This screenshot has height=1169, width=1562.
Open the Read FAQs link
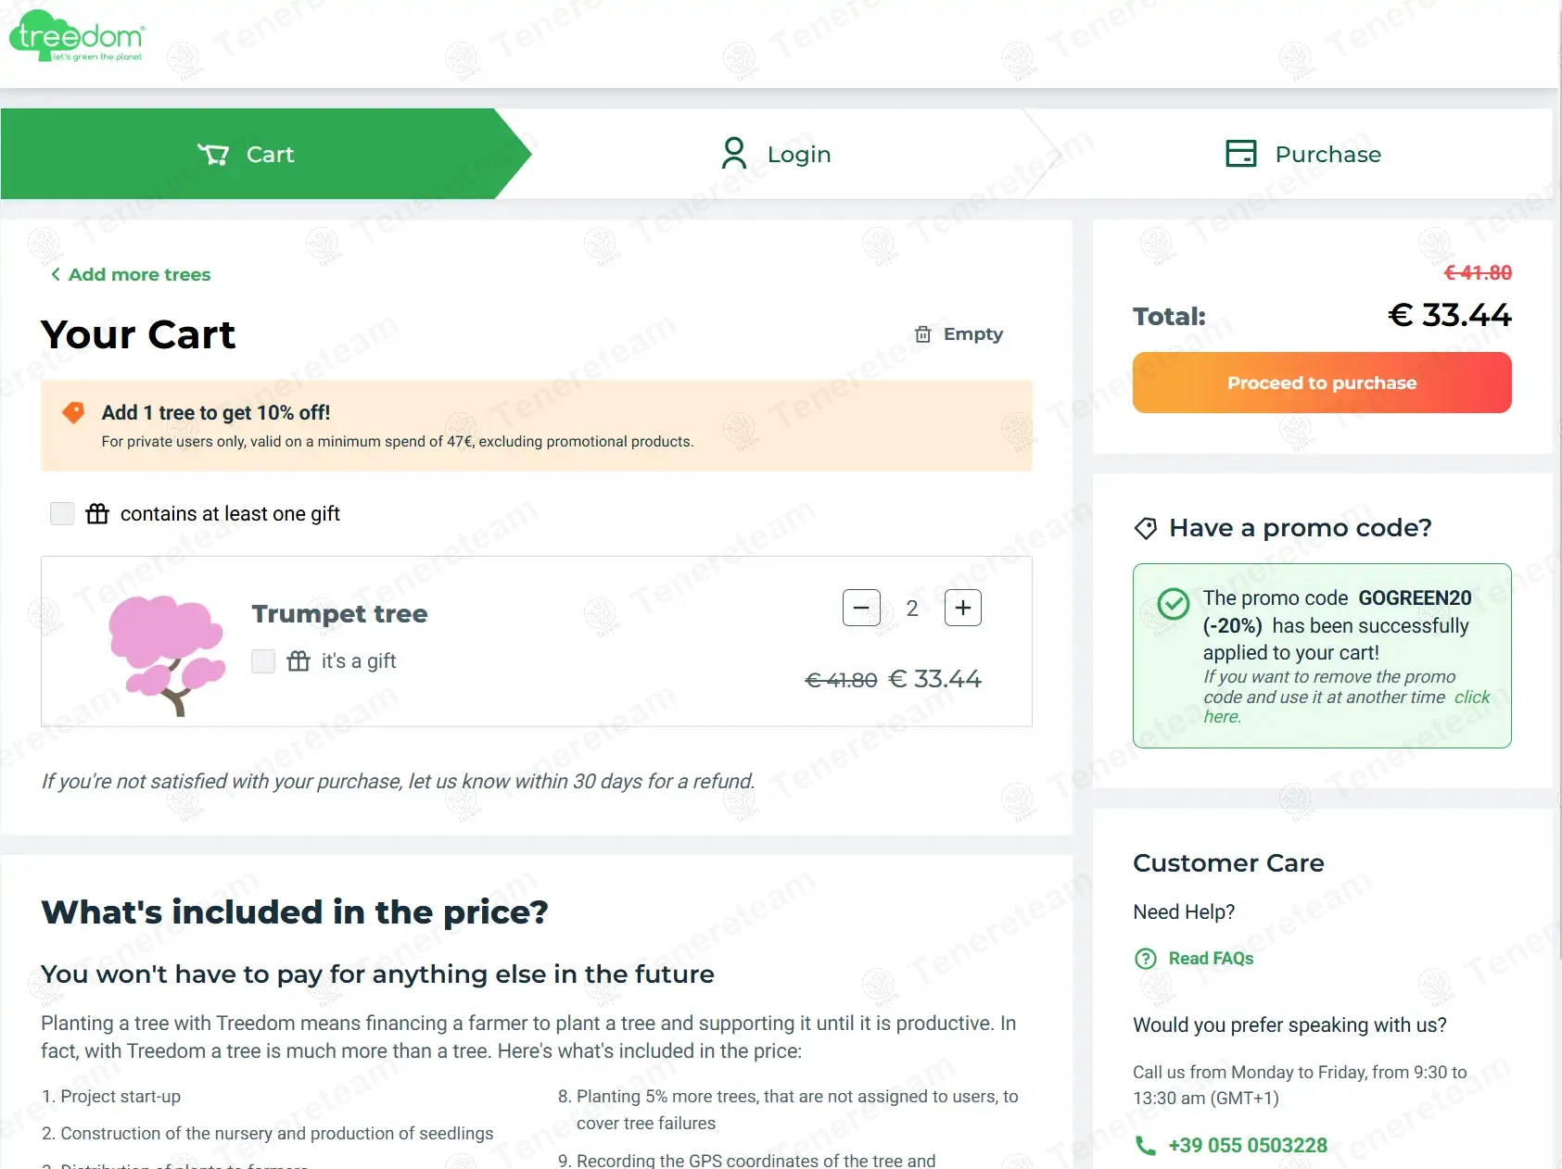tap(1211, 959)
